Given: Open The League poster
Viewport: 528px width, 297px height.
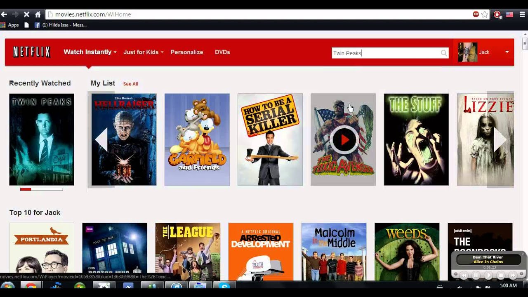Looking at the screenshot, I should point(188,252).
